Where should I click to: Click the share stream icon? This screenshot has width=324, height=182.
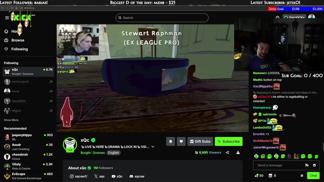pos(228,152)
